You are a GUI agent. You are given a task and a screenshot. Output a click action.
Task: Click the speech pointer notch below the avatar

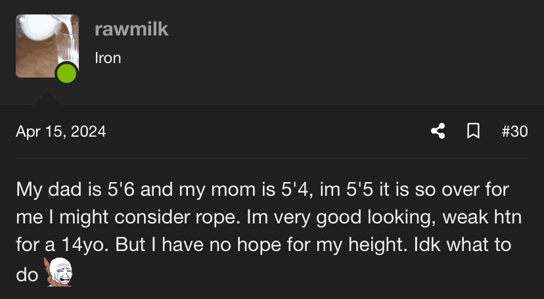[x=47, y=99]
